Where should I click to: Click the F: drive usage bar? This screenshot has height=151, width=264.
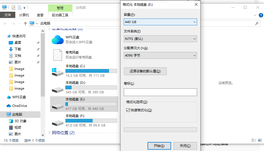91,121
